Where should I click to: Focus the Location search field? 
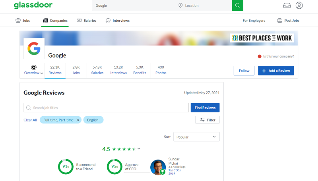click(204, 6)
